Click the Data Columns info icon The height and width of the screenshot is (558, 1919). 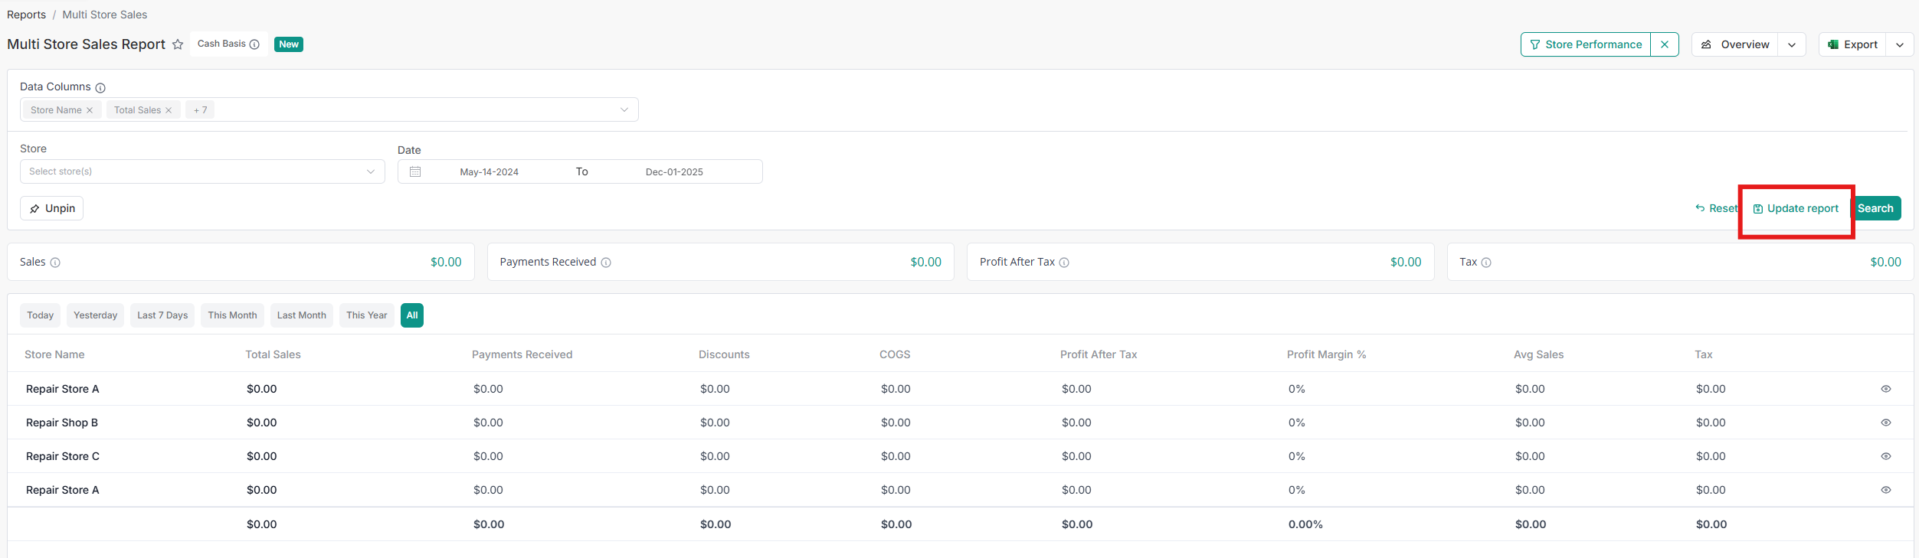[x=100, y=88]
